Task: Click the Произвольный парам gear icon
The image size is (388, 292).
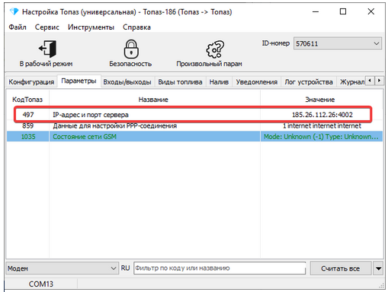Action: tap(215, 49)
